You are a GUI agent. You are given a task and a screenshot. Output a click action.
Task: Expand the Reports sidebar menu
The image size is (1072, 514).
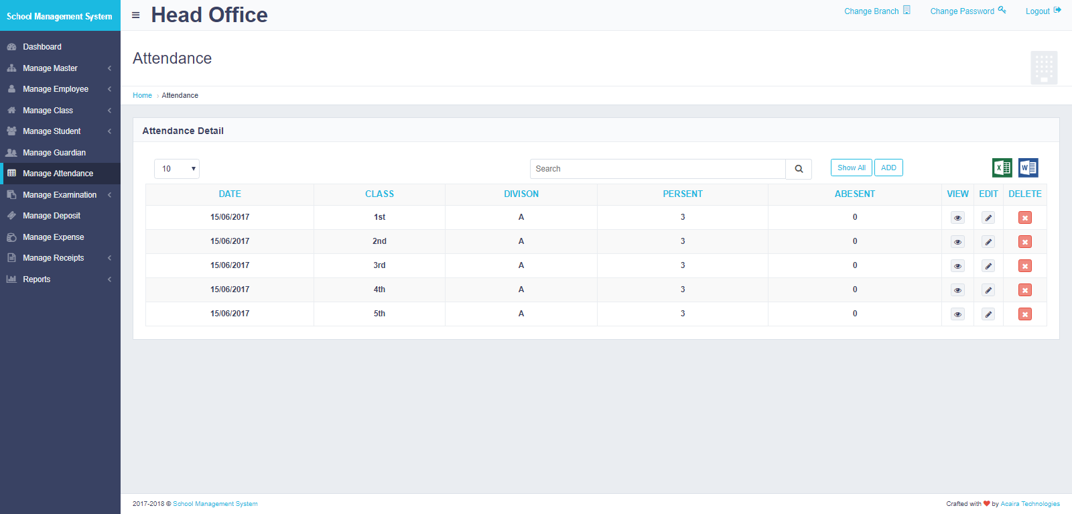pos(37,279)
